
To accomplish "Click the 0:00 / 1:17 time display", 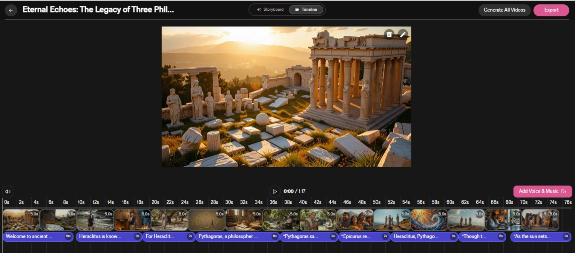I will [x=294, y=191].
